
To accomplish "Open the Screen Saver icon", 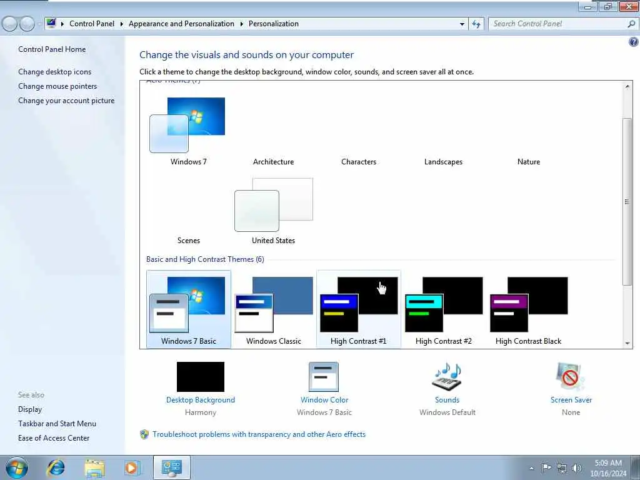I will (571, 377).
